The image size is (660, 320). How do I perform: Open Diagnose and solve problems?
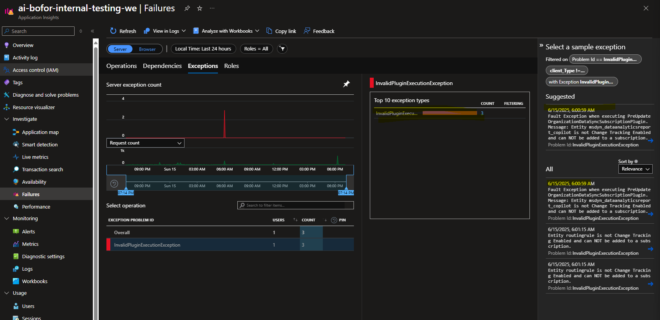pyautogui.click(x=45, y=95)
